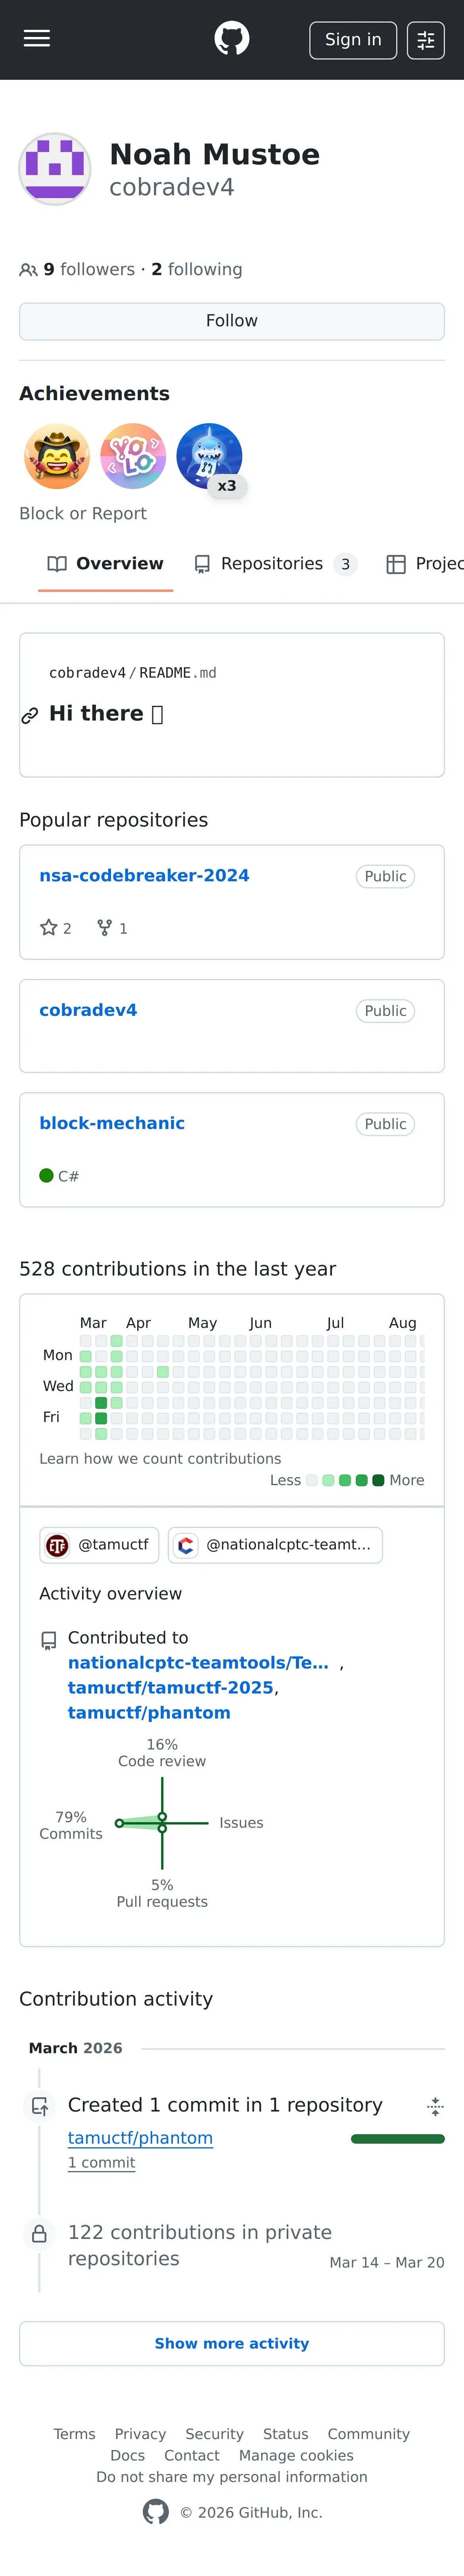The height and width of the screenshot is (2576, 464).
Task: Open the hamburger navigation menu
Action: [x=37, y=39]
